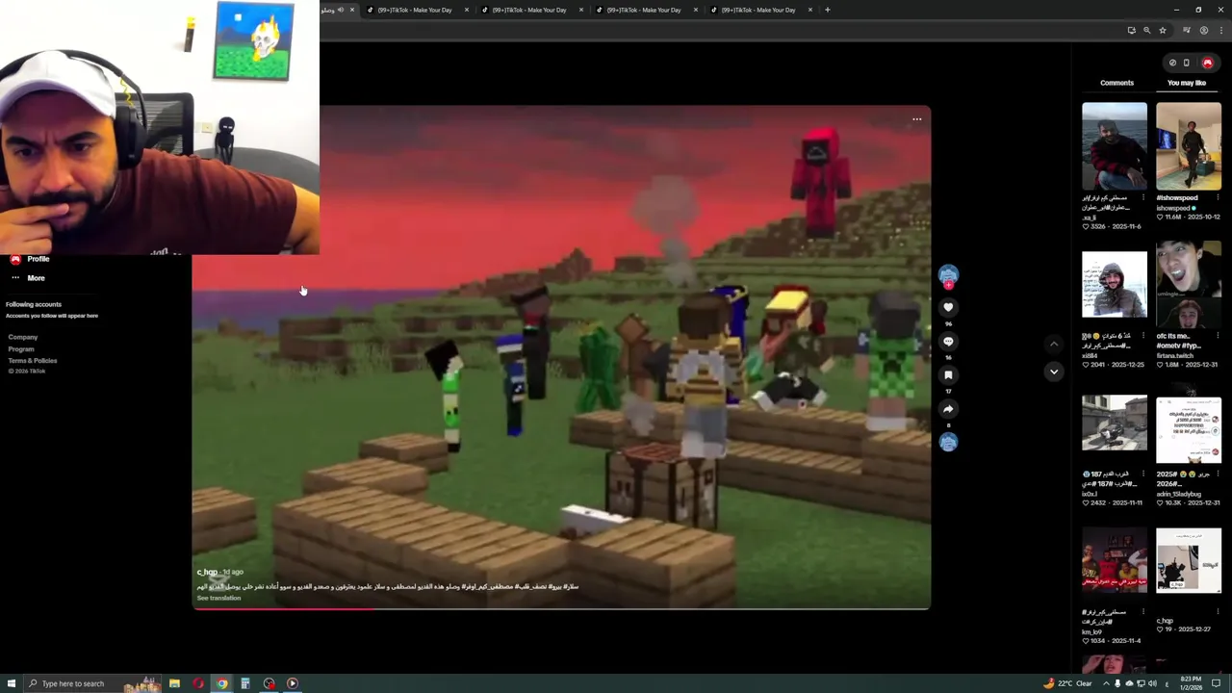Go to previous video with up arrow
1232x693 pixels.
[x=1054, y=344]
